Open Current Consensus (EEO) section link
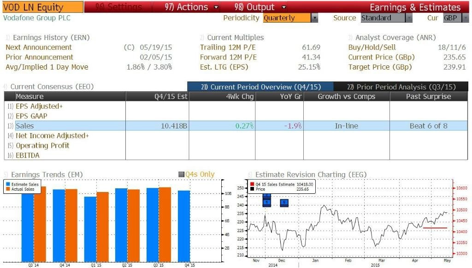This screenshot has width=472, height=268. coord(52,87)
